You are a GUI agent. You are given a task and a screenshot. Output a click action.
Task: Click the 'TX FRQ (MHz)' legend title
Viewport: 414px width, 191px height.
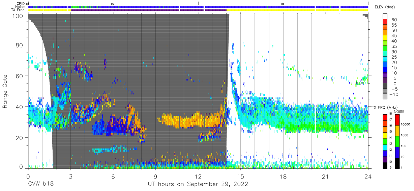point(385,107)
